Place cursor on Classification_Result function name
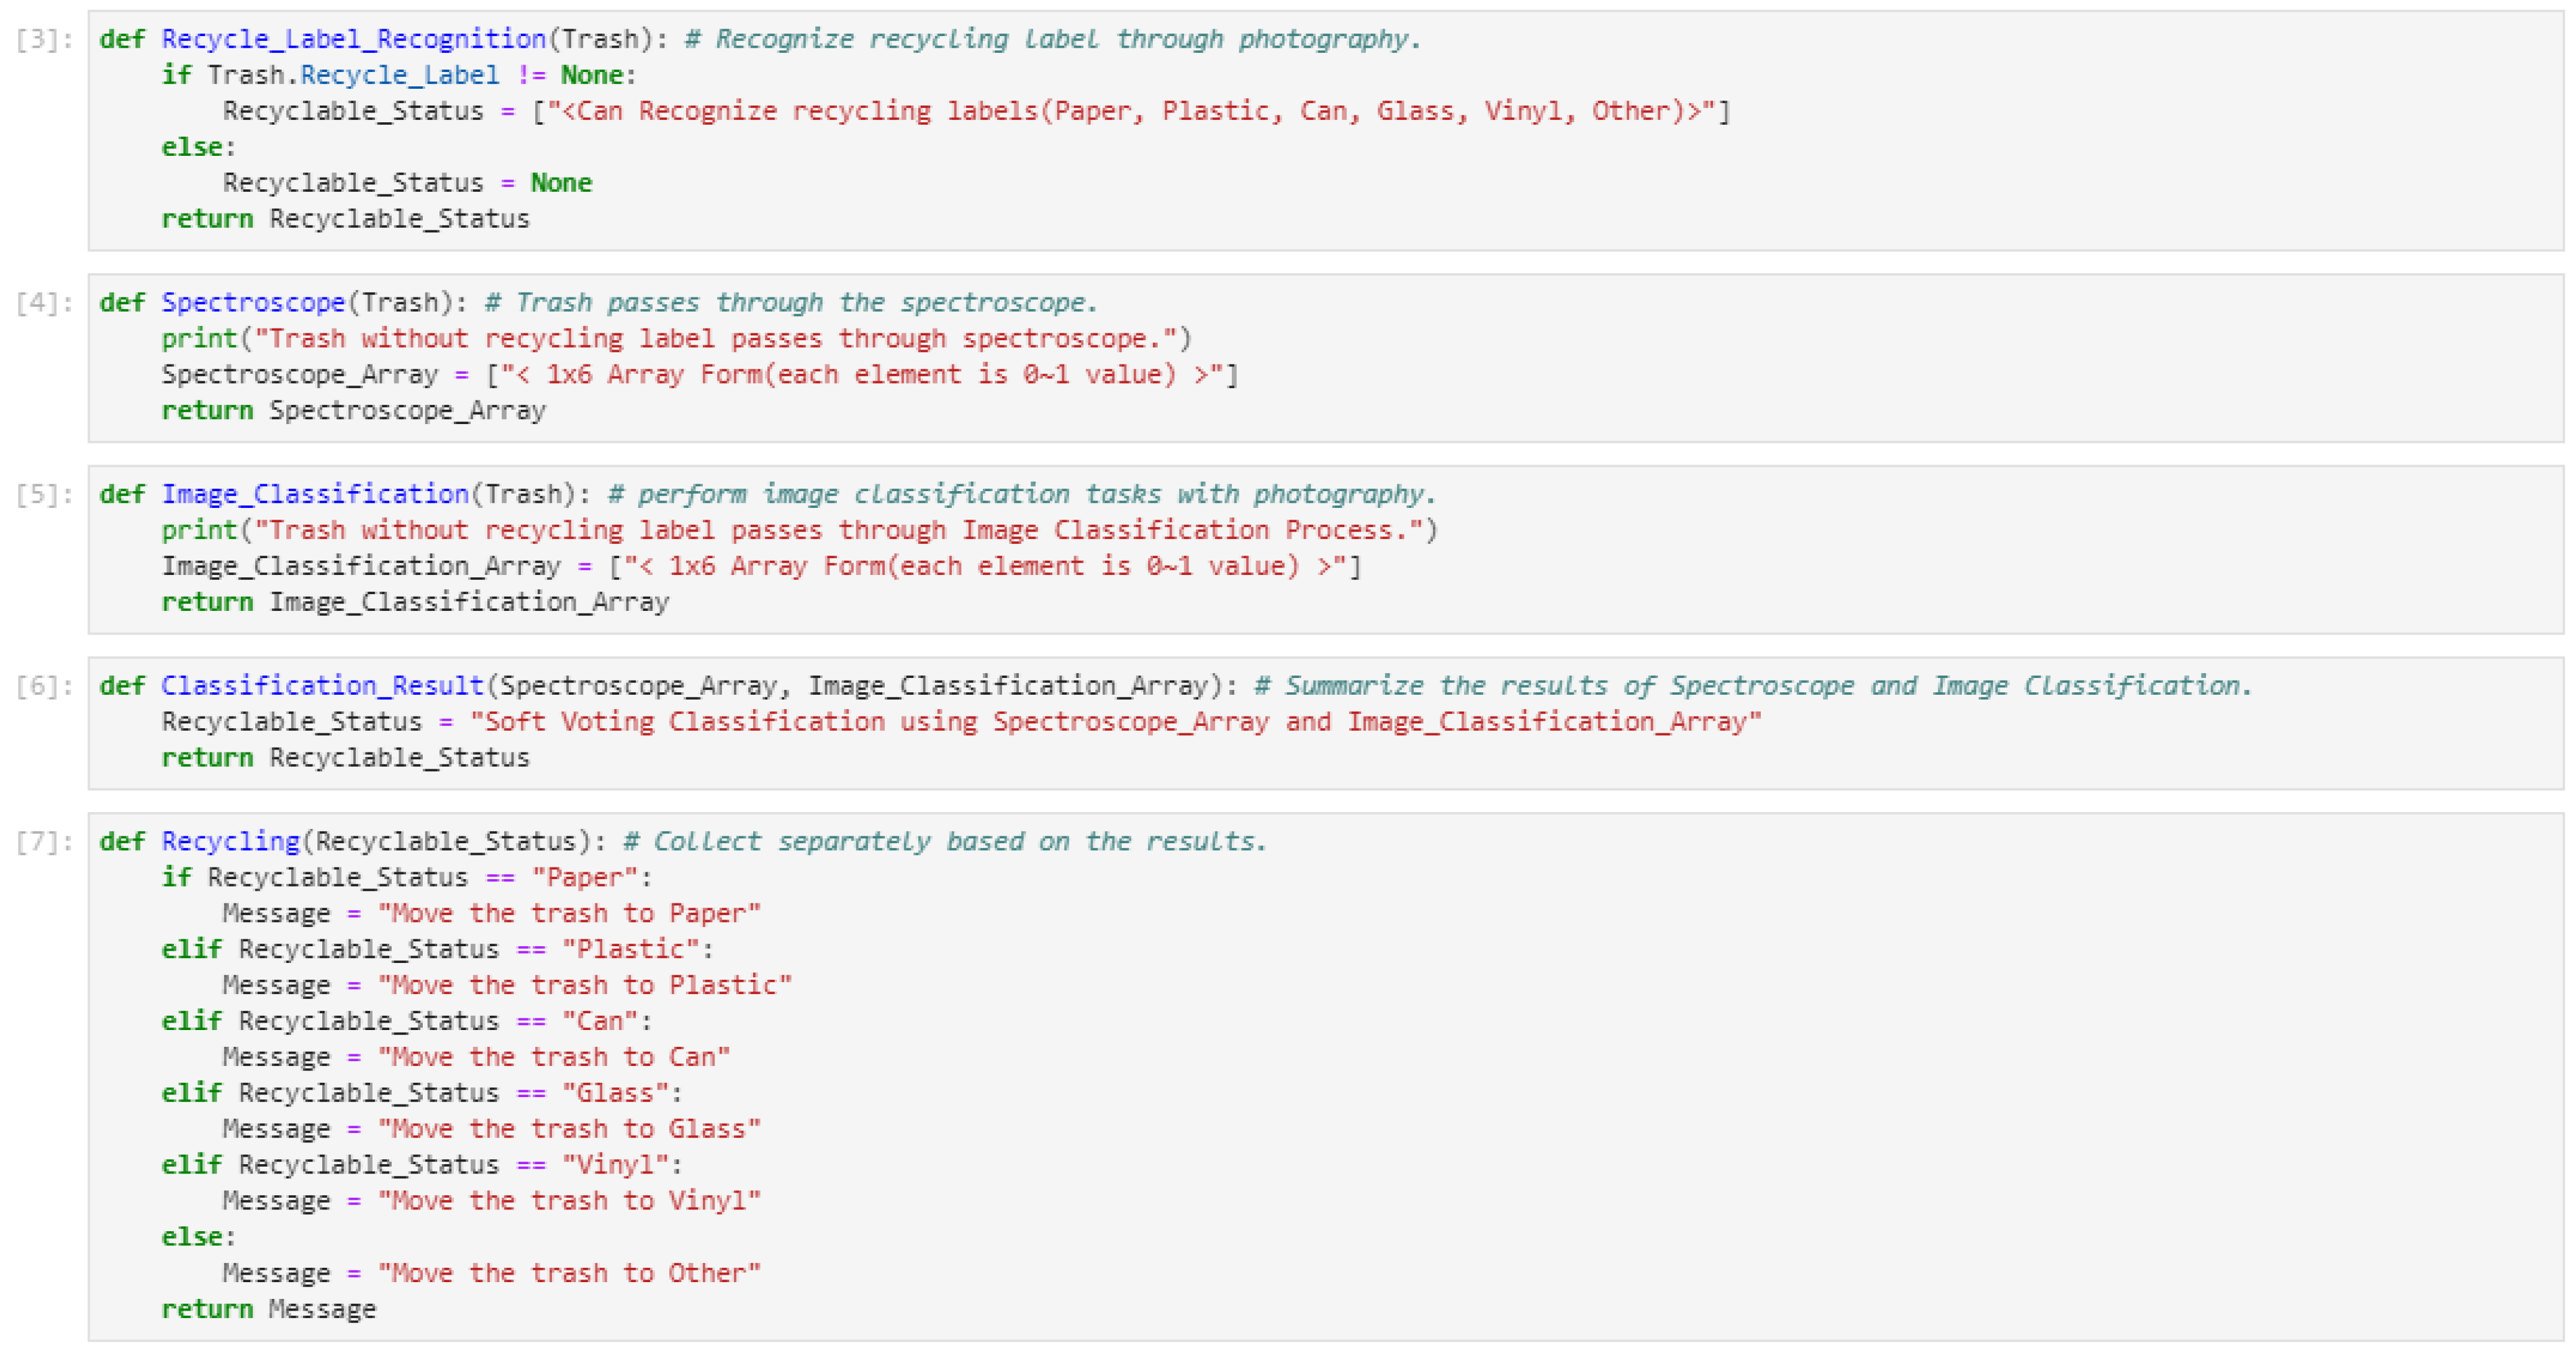 point(322,686)
